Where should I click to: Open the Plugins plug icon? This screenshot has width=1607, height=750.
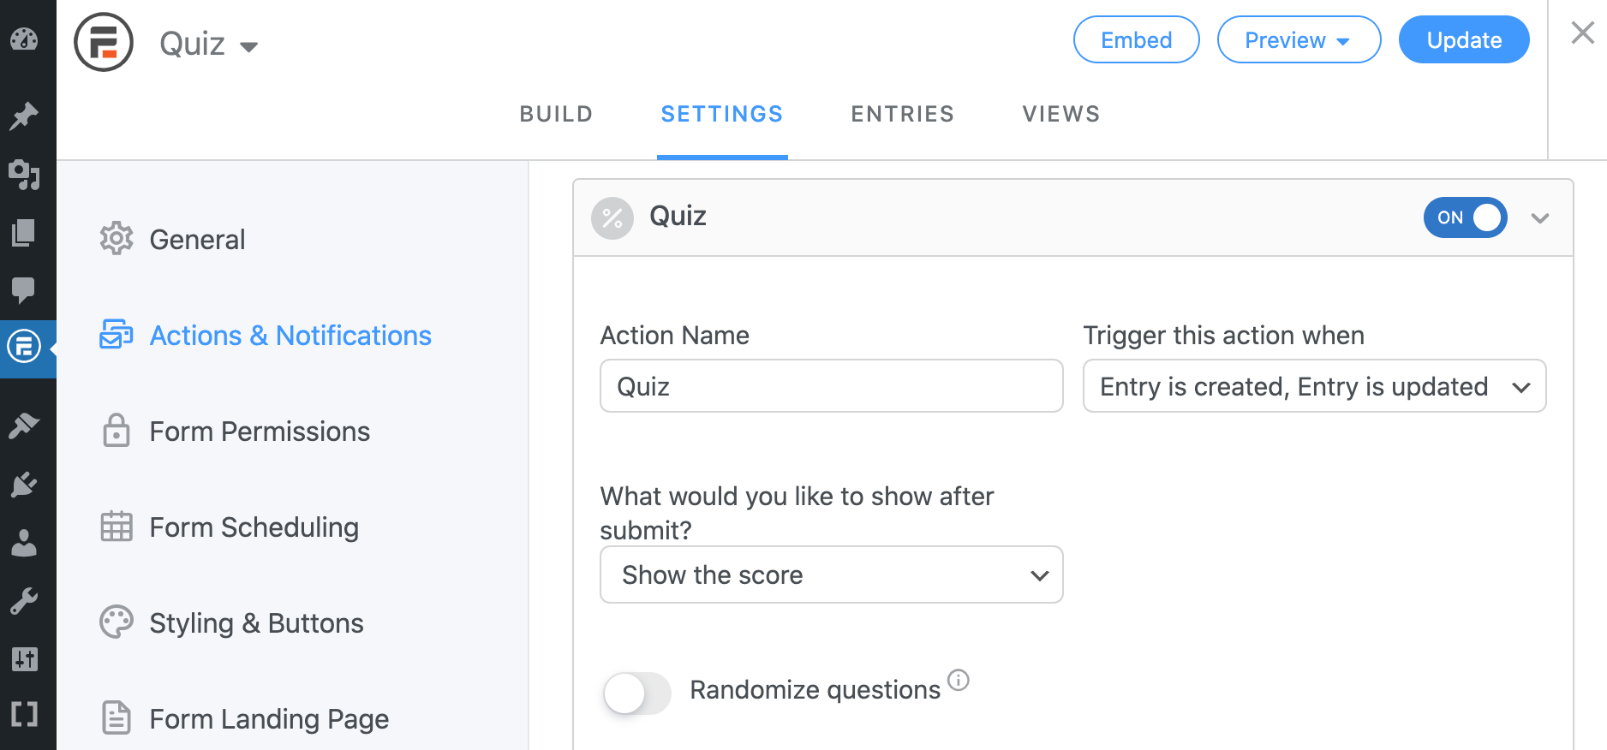pos(25,484)
